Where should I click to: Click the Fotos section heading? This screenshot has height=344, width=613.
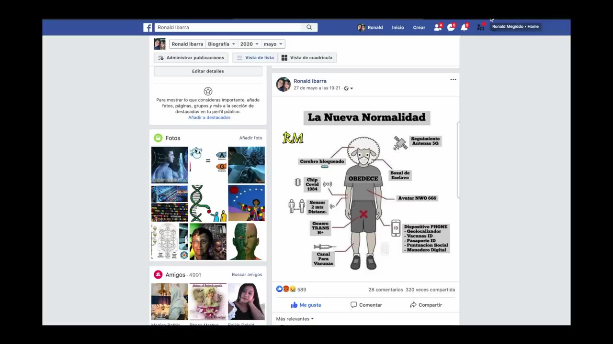[x=173, y=138]
